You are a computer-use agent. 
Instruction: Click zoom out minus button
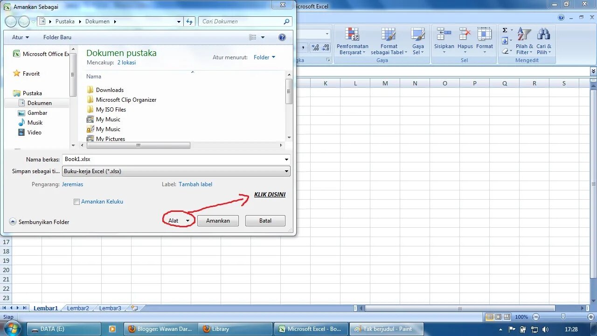click(535, 317)
